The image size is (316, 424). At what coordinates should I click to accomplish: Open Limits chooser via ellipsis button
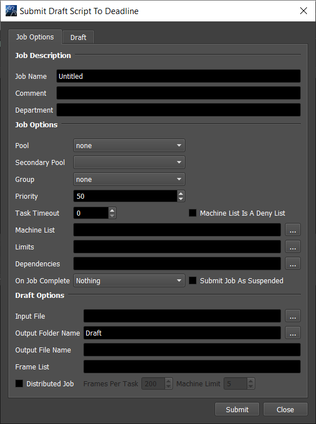(293, 247)
